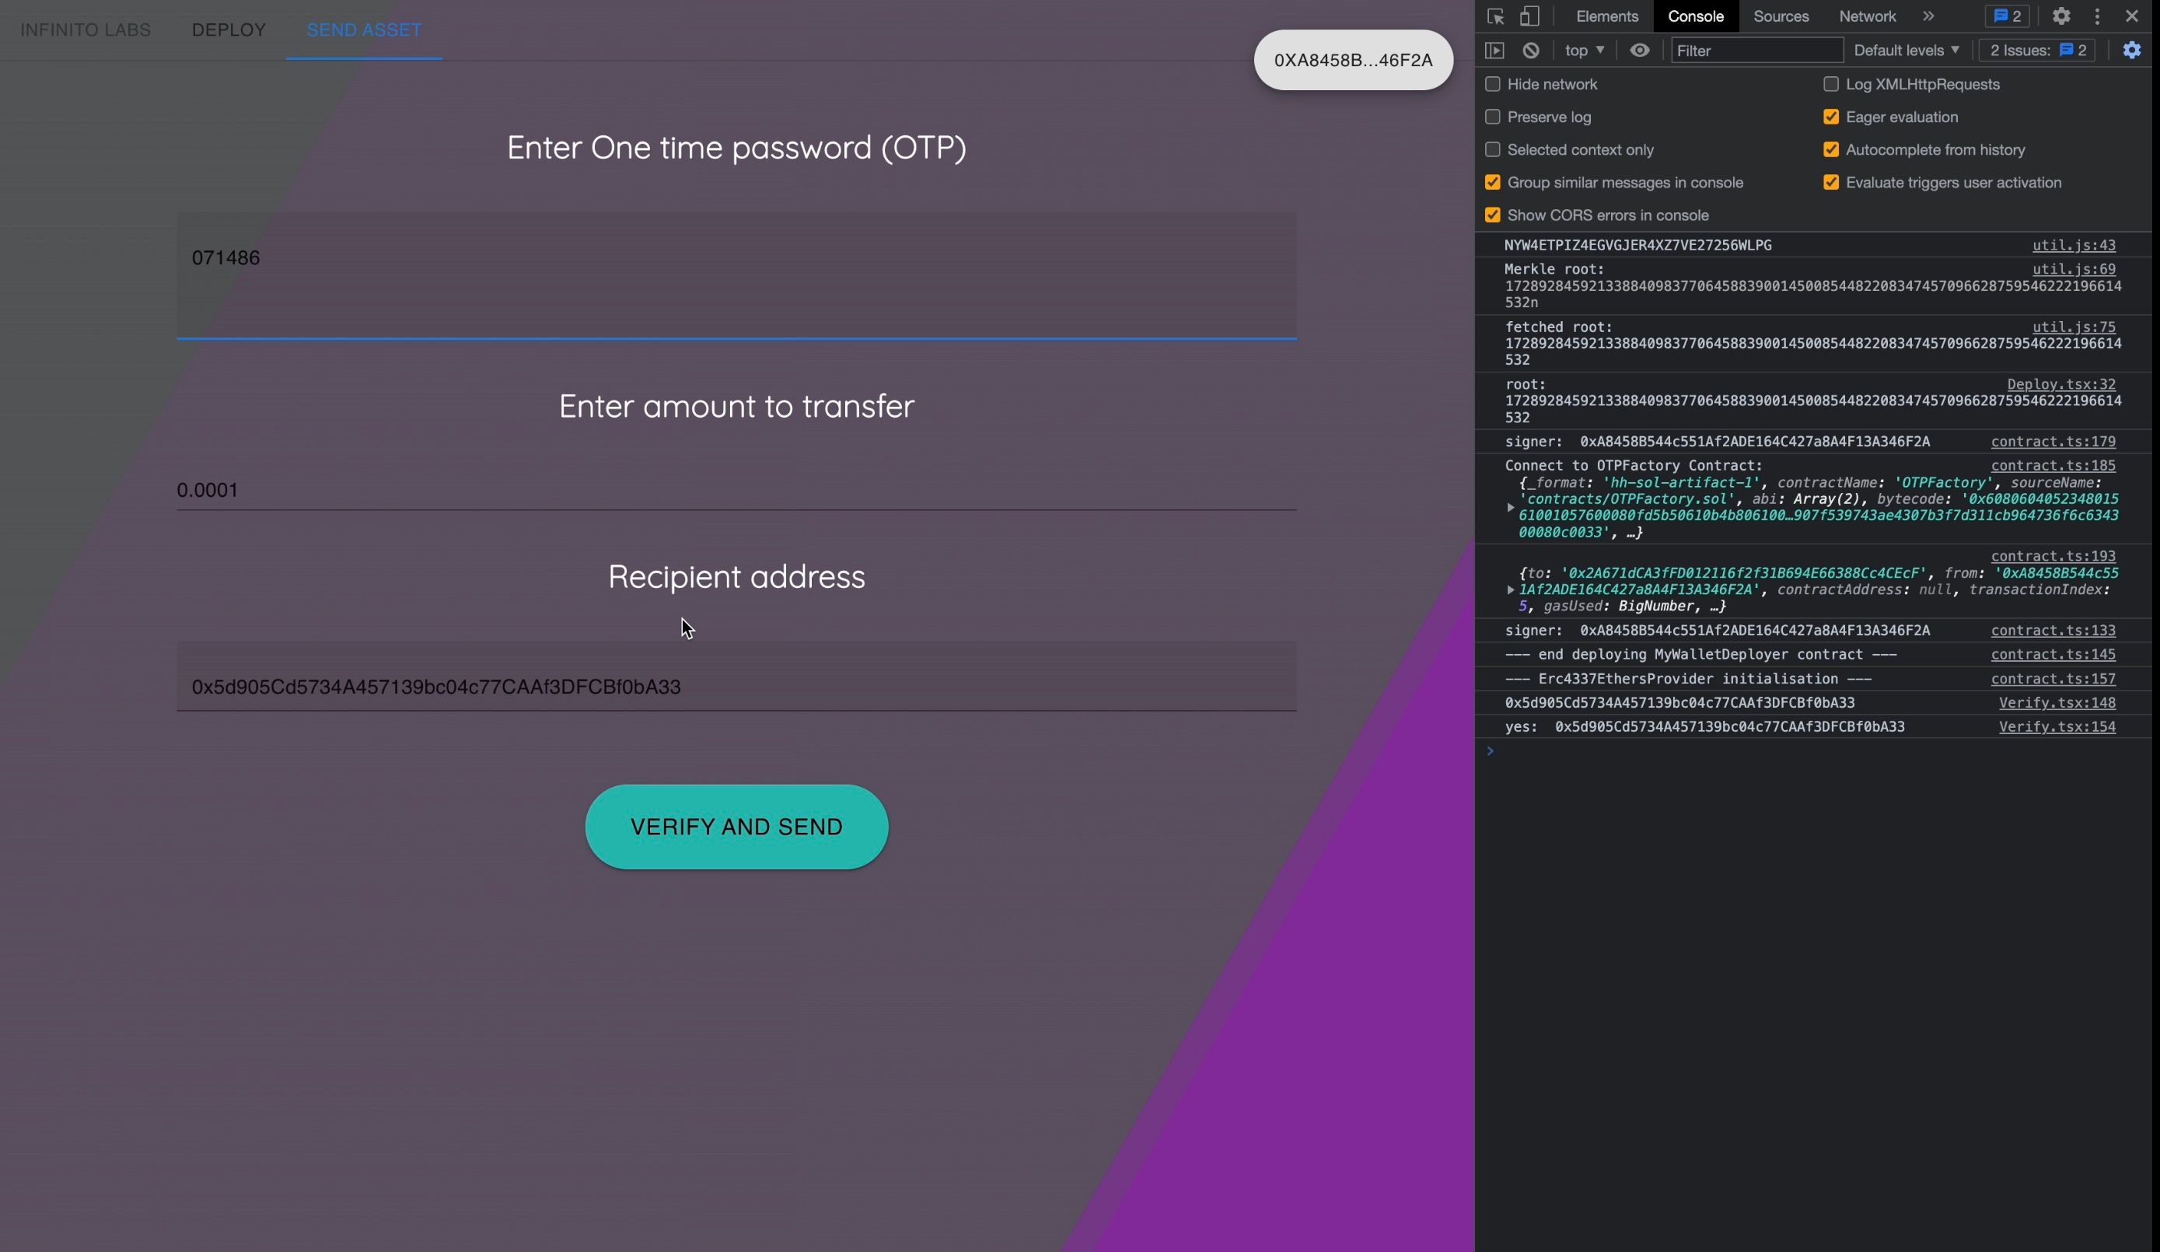Select the end deploying MyWalletDeployer log line
Viewport: 2160px width, 1252px height.
[1700, 654]
